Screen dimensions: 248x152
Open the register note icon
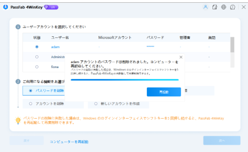coord(215,7)
